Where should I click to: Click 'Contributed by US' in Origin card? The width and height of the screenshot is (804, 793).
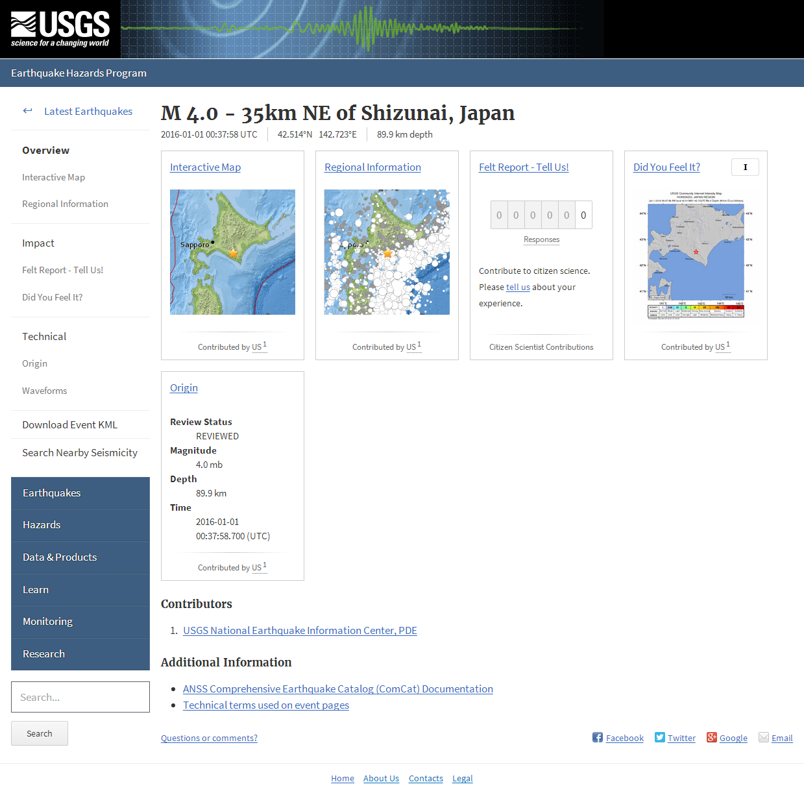coord(232,567)
